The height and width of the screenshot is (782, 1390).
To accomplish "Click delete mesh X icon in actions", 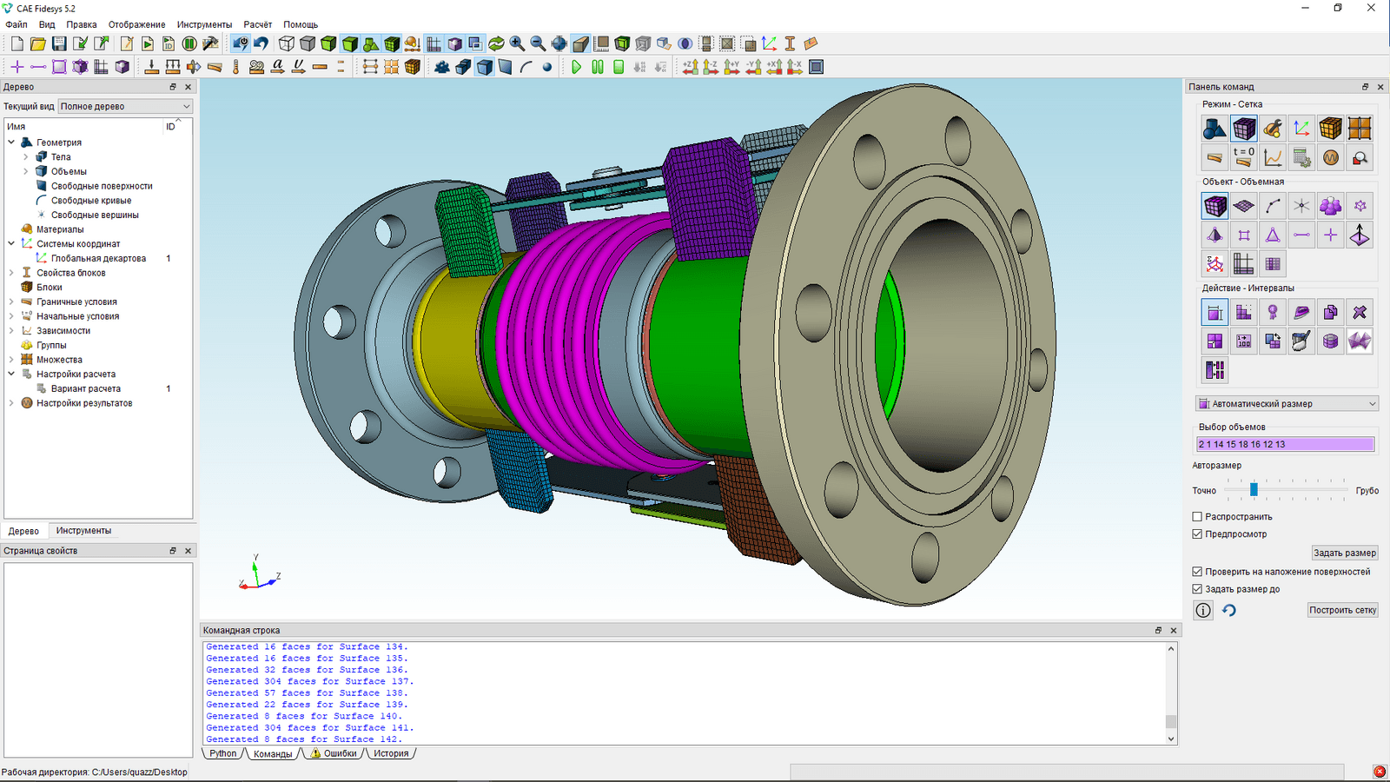I will [x=1360, y=312].
